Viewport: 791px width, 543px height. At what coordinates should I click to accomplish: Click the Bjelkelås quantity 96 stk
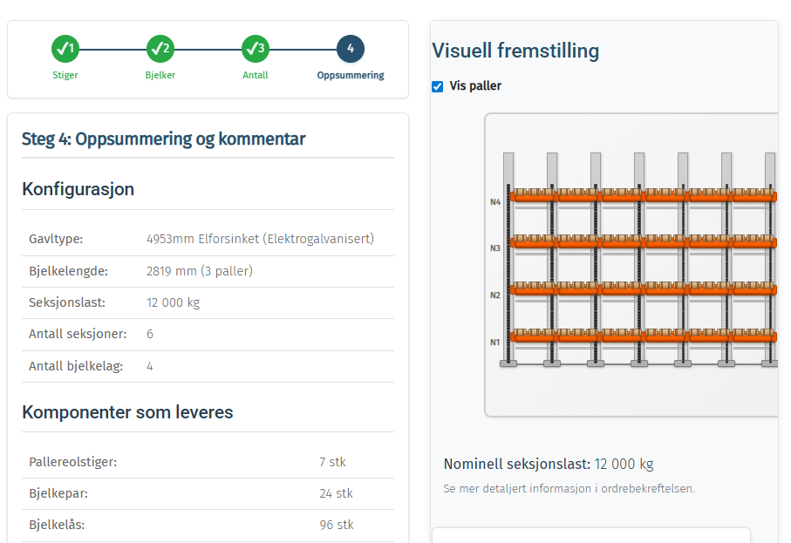coord(336,525)
